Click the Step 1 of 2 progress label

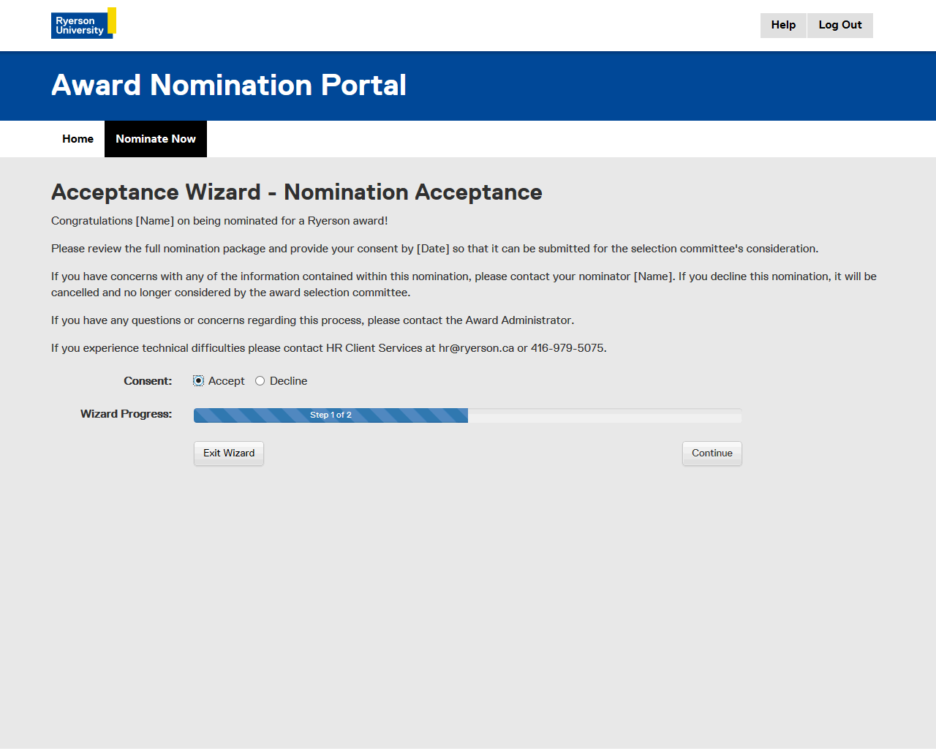click(x=331, y=415)
